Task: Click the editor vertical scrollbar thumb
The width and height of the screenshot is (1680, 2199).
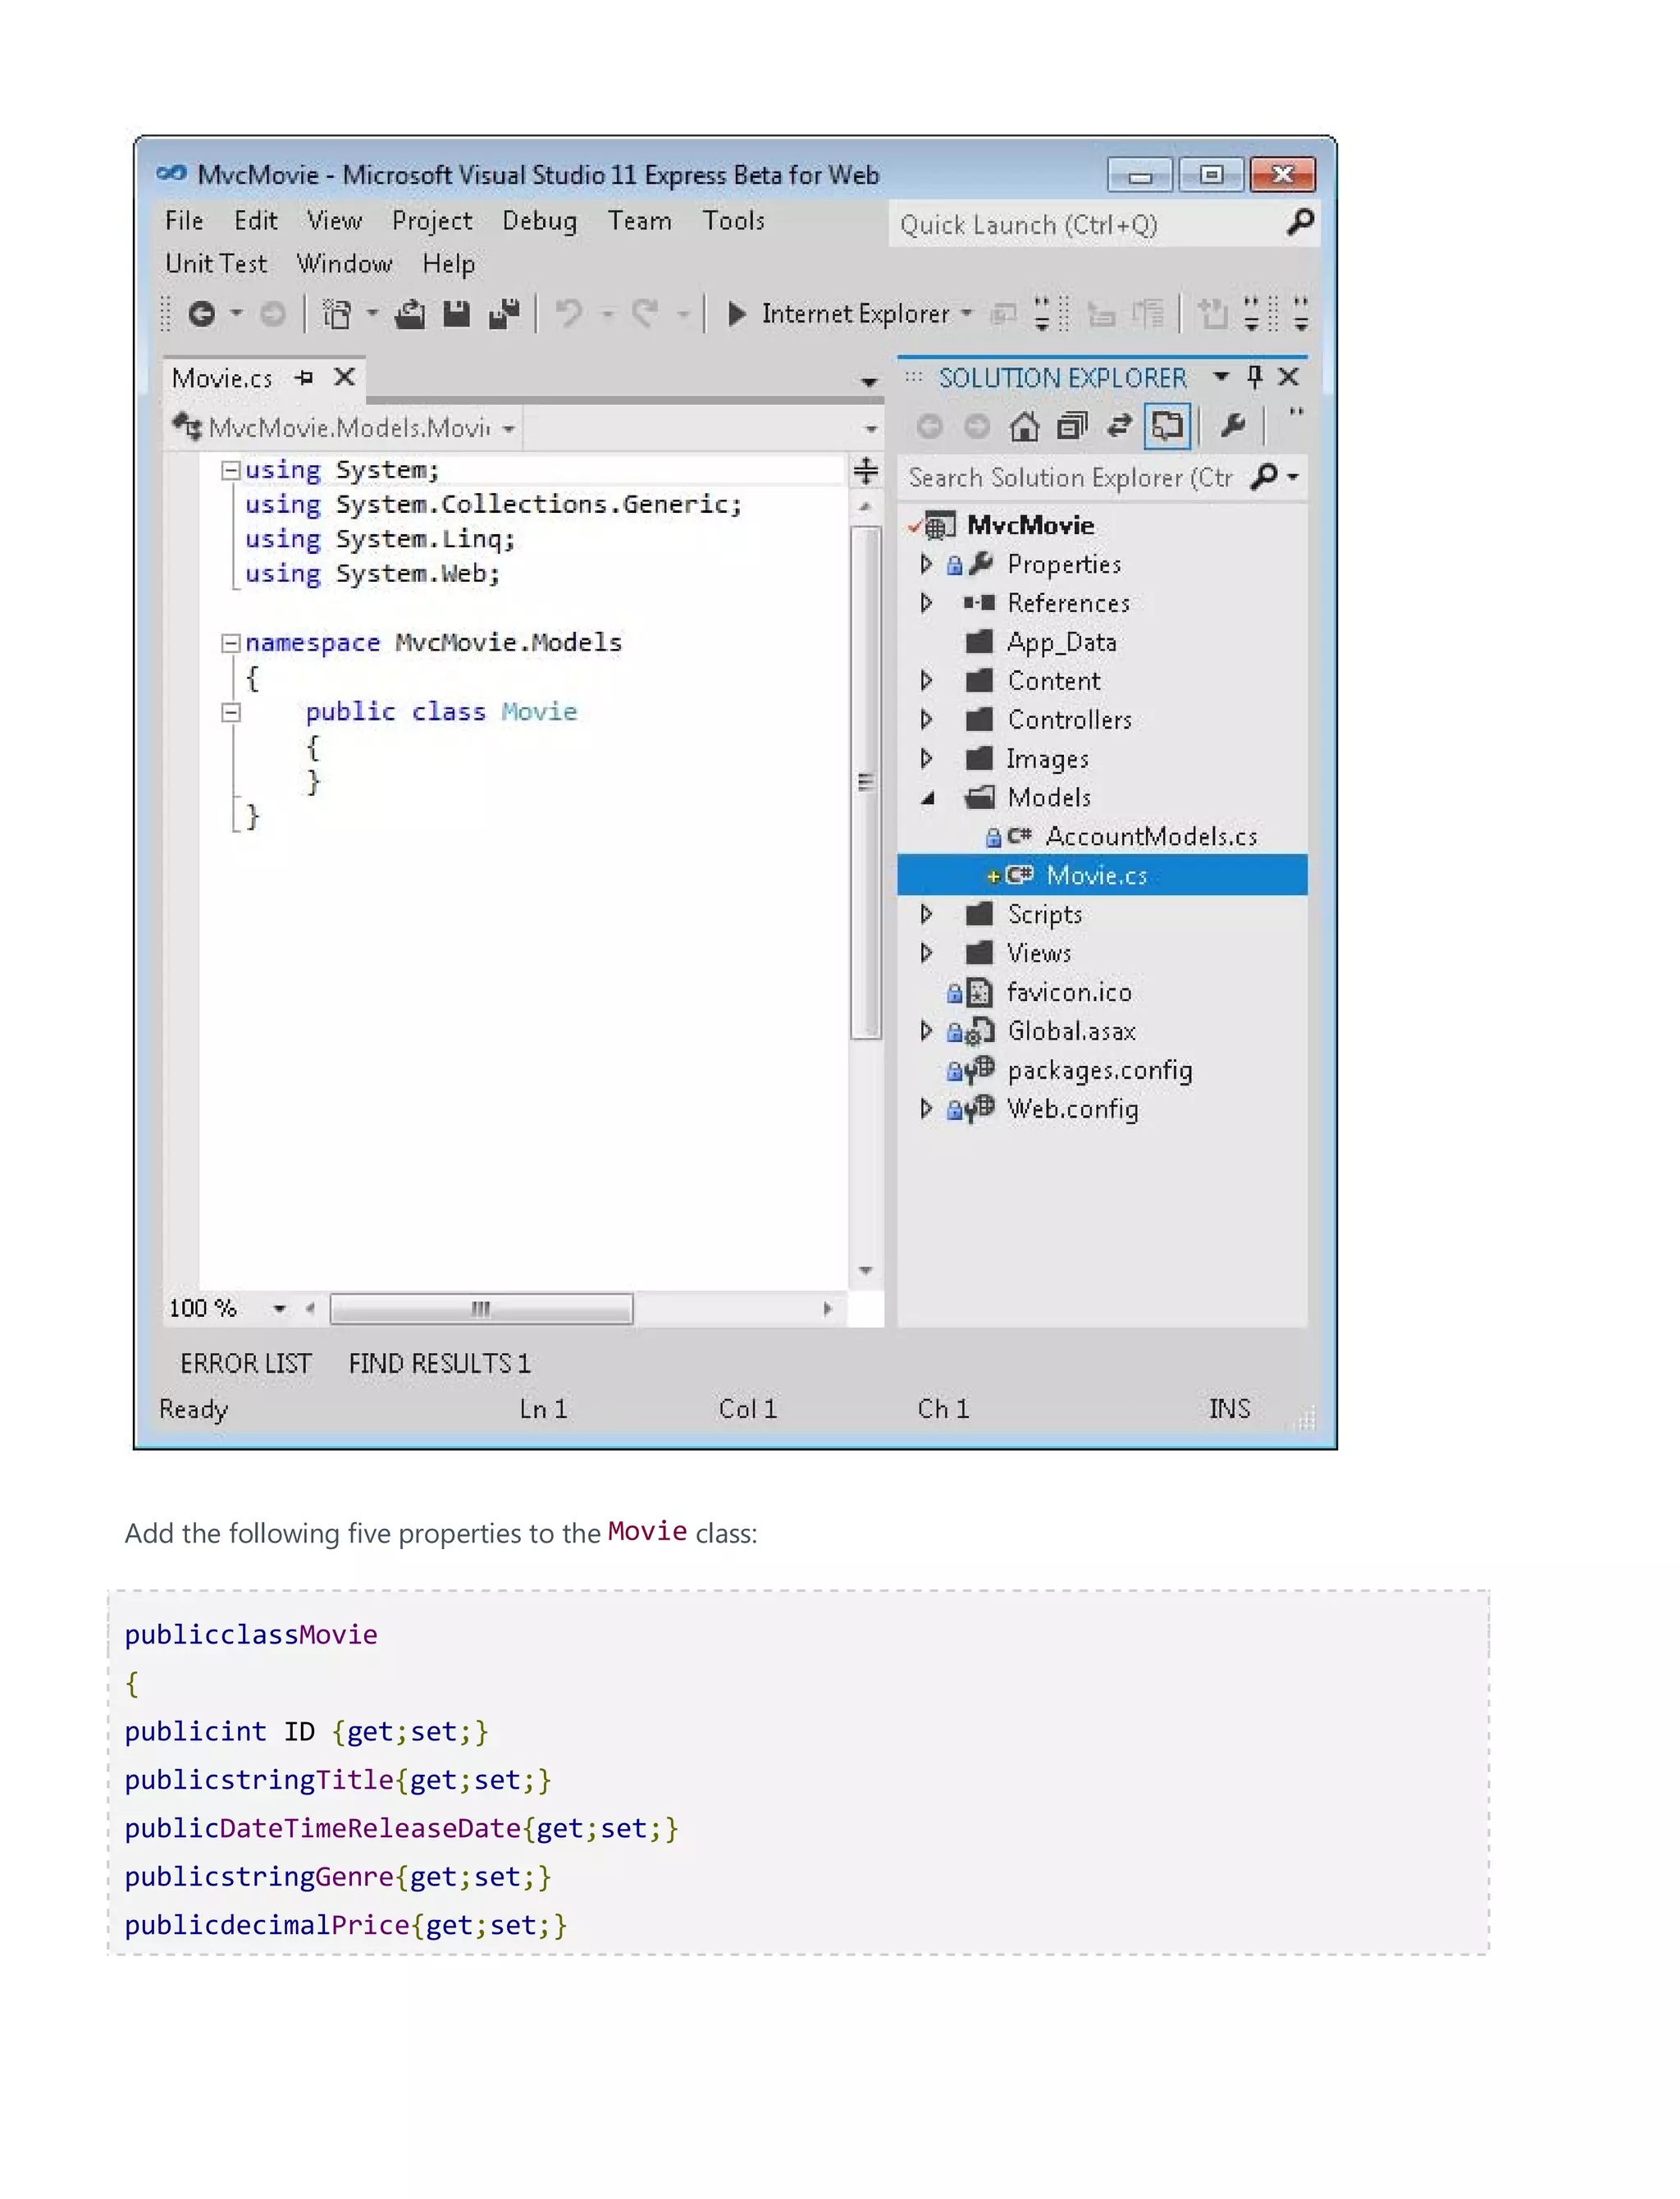Action: (x=866, y=783)
